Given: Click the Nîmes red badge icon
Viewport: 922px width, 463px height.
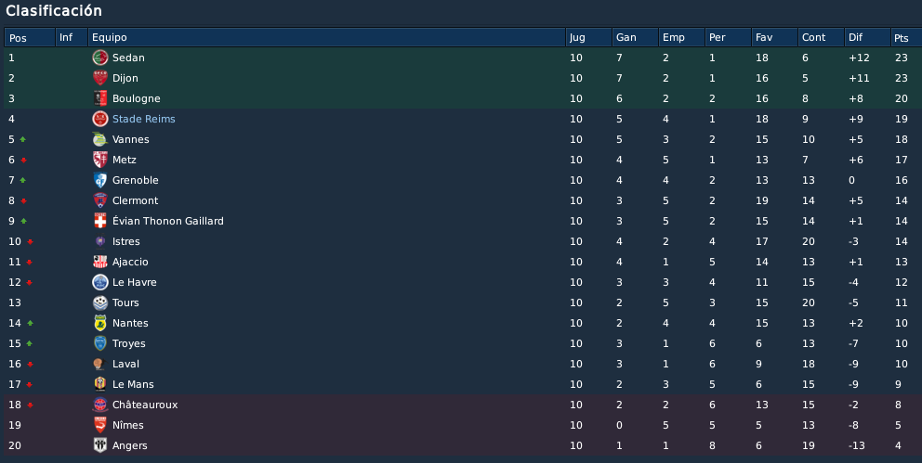Looking at the screenshot, I should pyautogui.click(x=100, y=426).
